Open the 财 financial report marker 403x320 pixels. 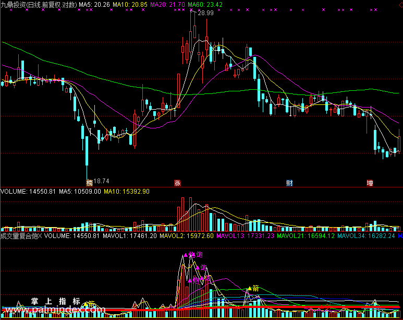[289, 183]
